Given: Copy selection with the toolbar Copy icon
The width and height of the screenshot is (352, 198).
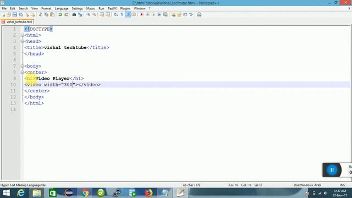Looking at the screenshot, I should 46,15.
